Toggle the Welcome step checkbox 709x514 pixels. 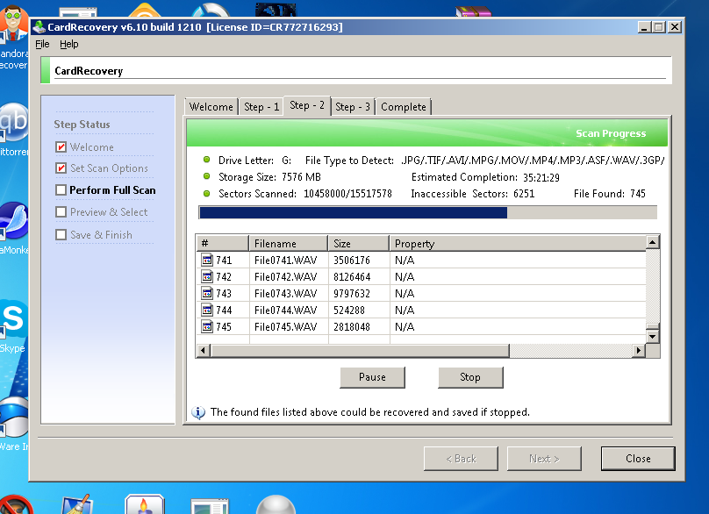(61, 147)
